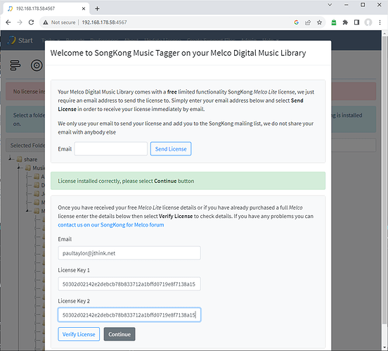Click the Send License button
The width and height of the screenshot is (388, 351).
coord(171,148)
